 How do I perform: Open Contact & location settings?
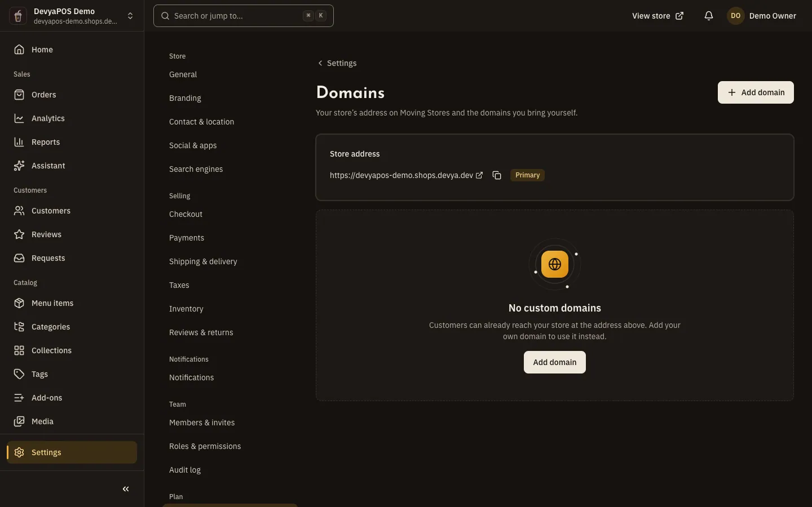tap(201, 122)
